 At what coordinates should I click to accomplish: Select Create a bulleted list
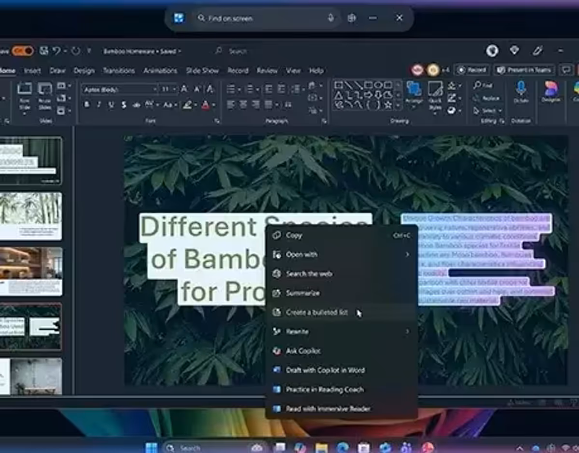tap(341, 313)
